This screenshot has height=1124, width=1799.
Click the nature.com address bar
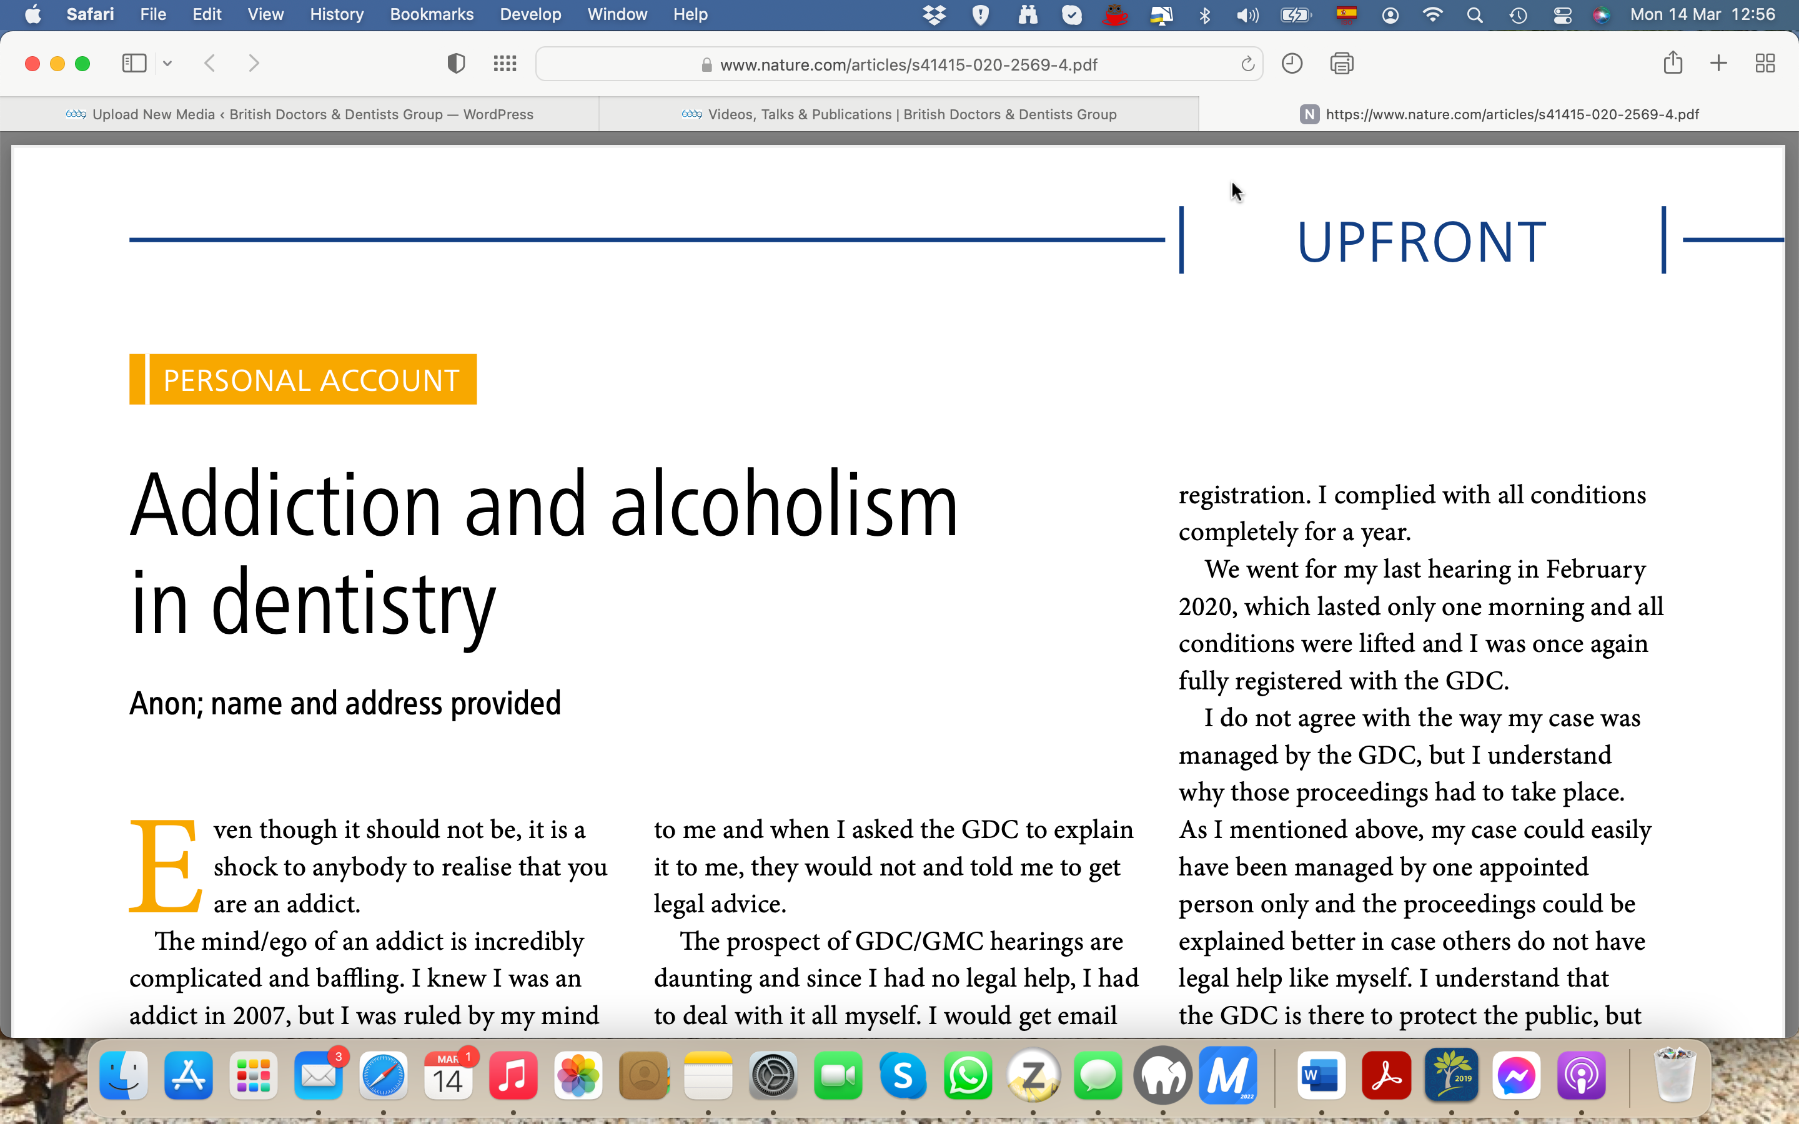click(899, 65)
